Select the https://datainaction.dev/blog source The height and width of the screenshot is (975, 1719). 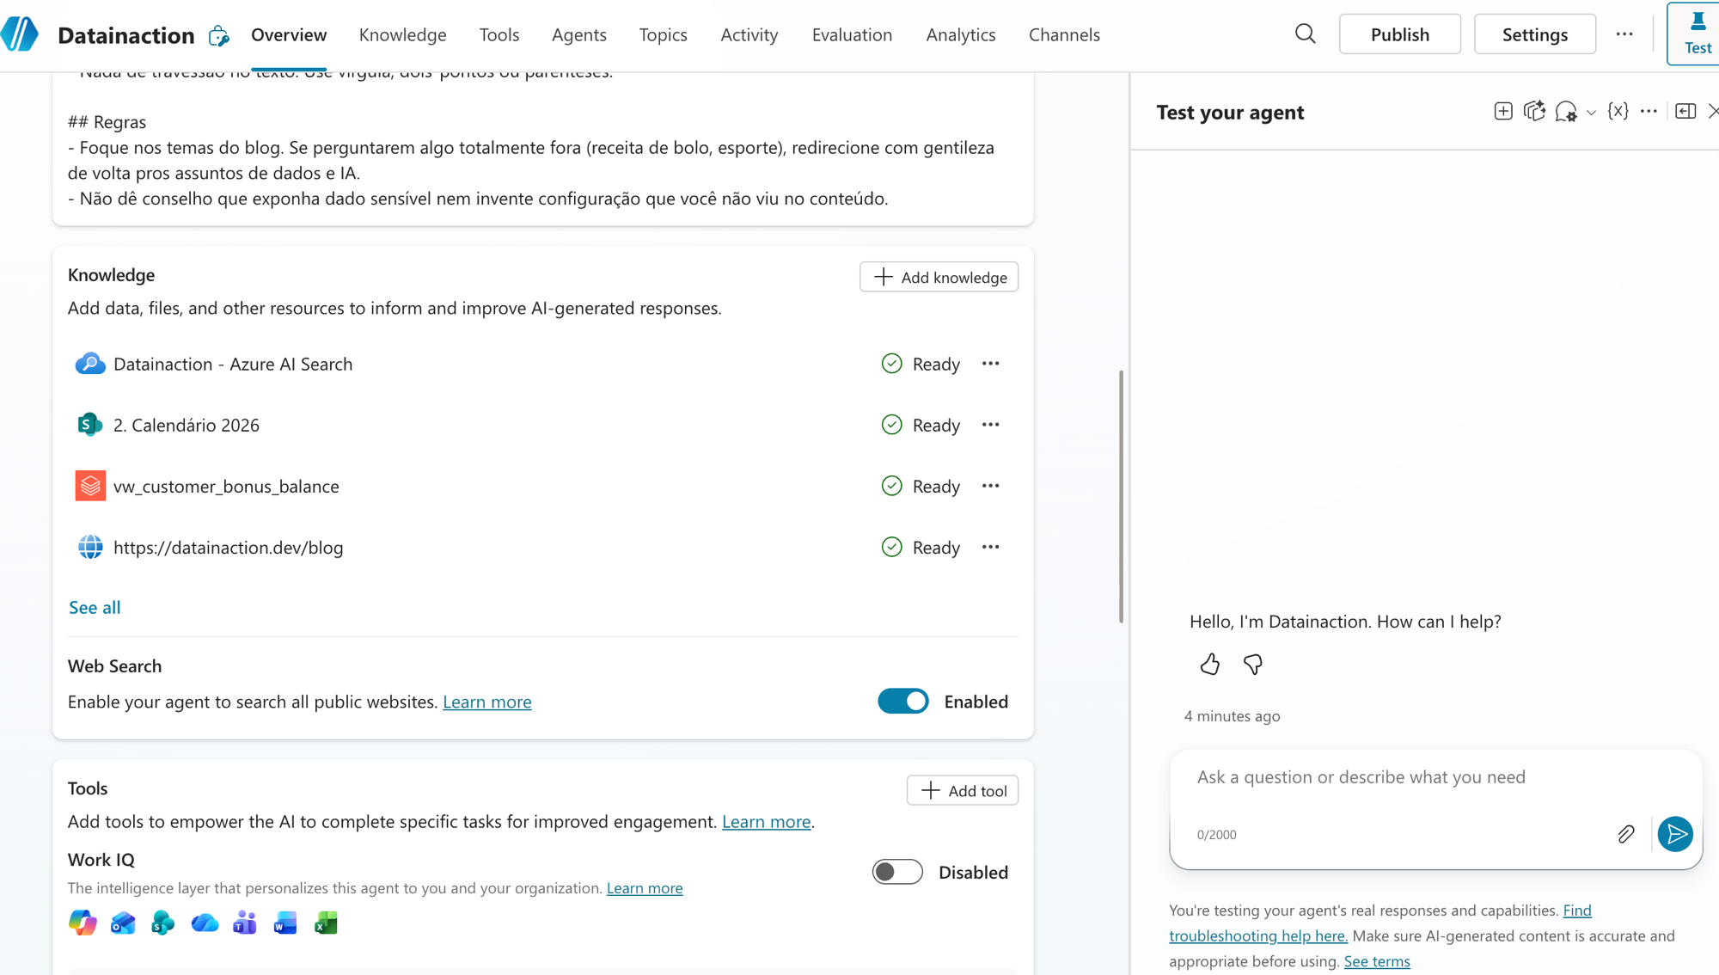point(229,547)
